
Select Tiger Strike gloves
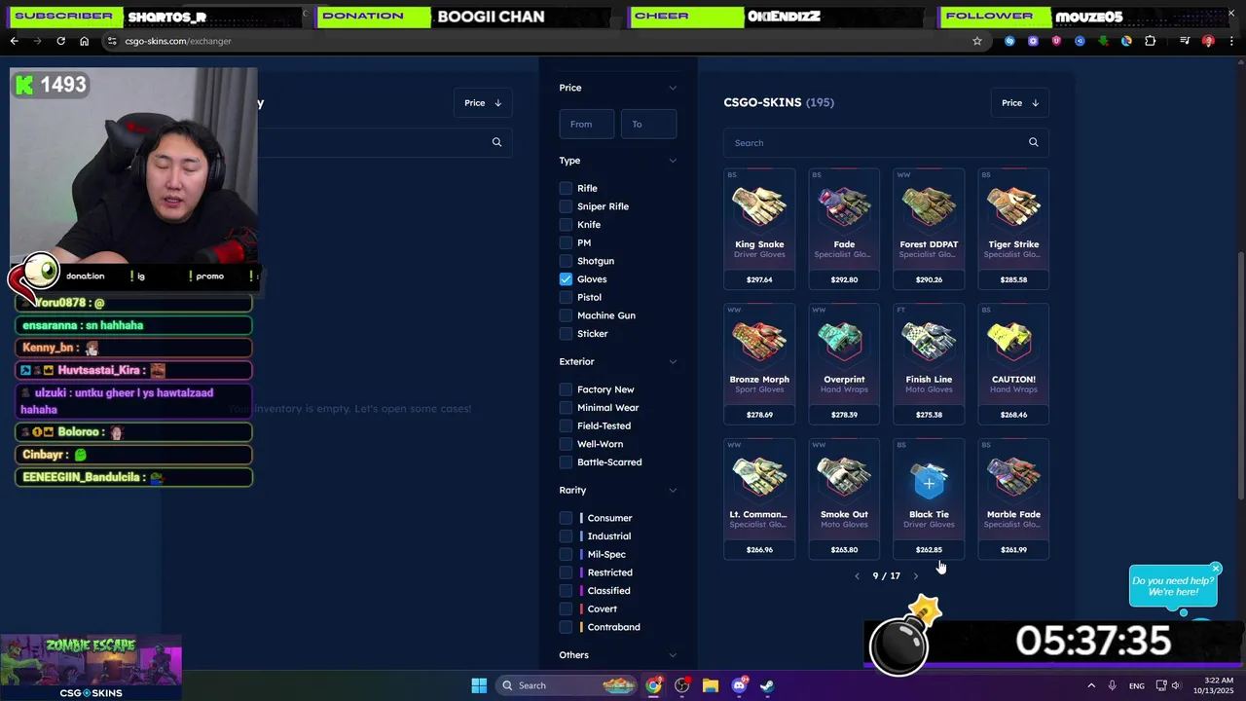coord(1013,229)
